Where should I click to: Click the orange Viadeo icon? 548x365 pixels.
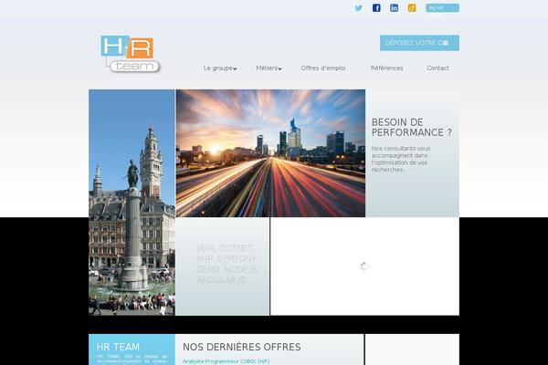click(412, 8)
